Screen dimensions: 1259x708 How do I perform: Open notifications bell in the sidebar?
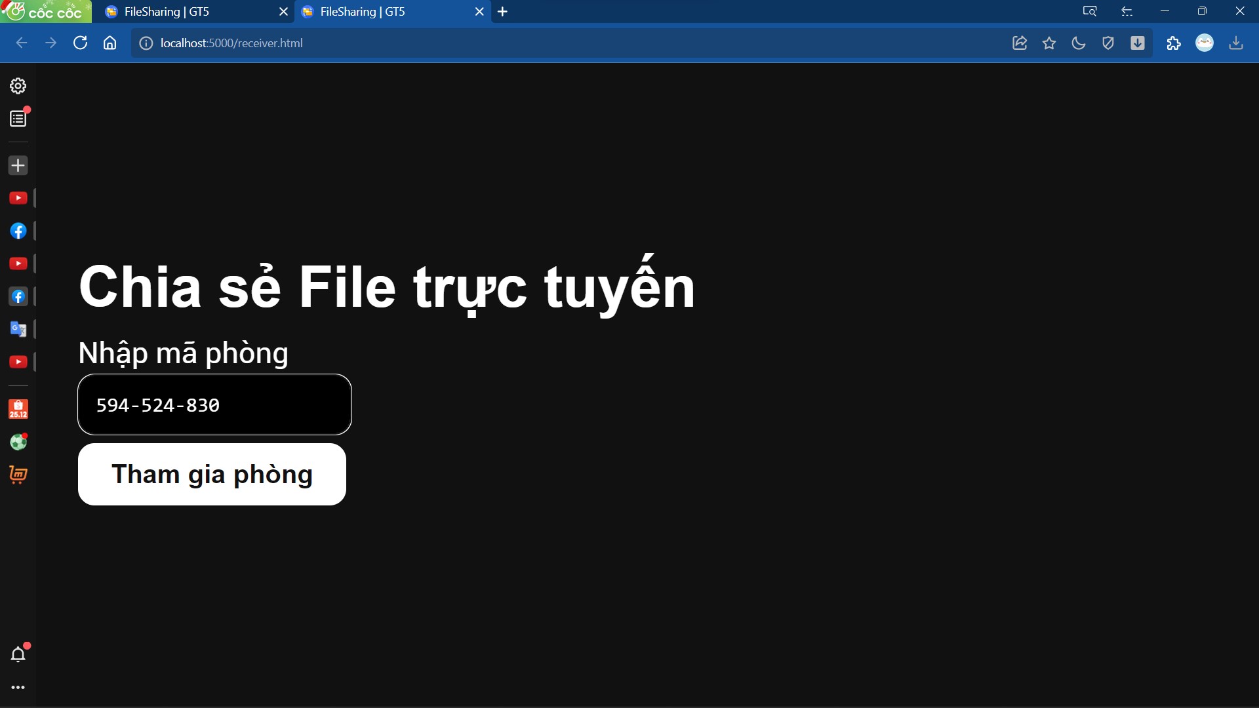coord(18,654)
